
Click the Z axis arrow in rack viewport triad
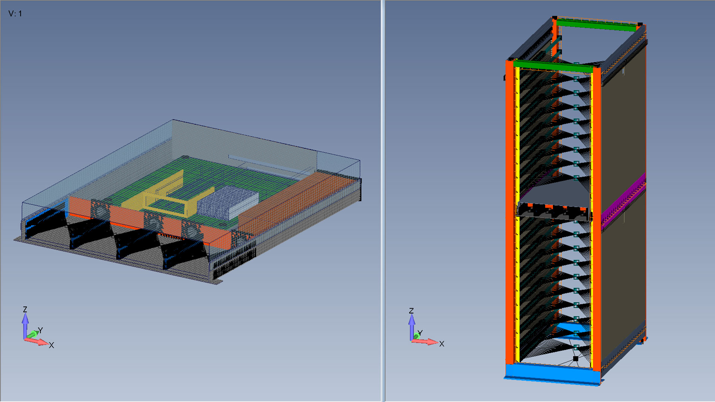[411, 326]
